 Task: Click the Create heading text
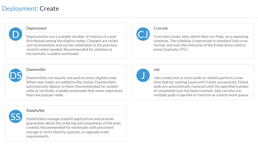[49, 9]
